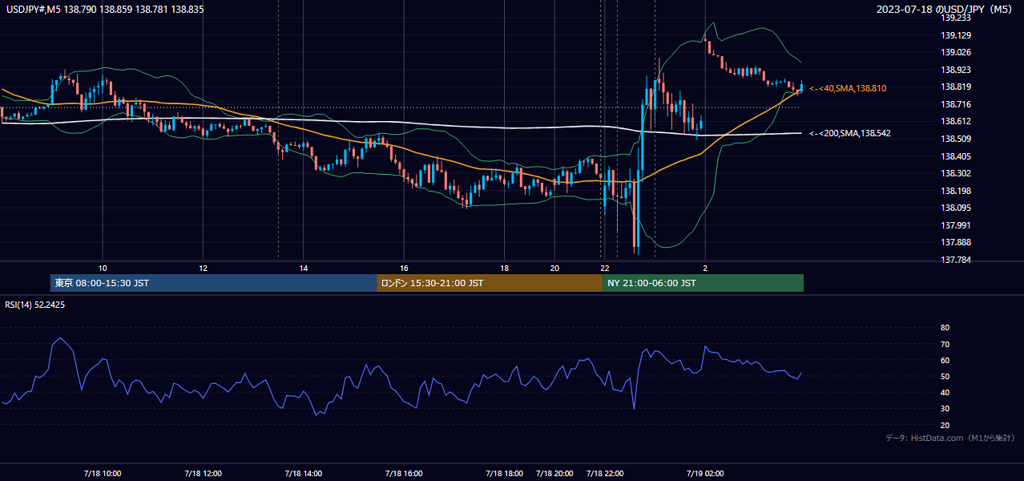Click price level 139.233 on the axis

coord(957,18)
